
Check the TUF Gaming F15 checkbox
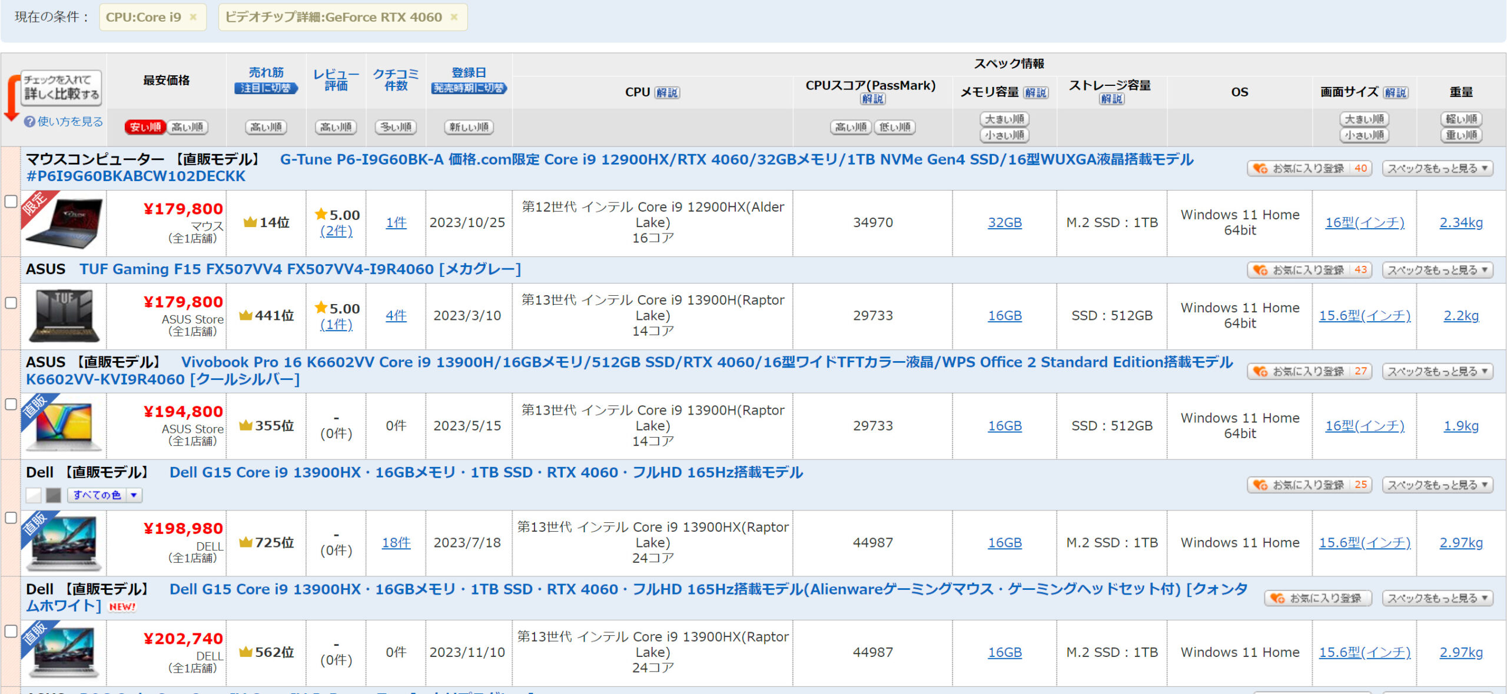coord(11,303)
